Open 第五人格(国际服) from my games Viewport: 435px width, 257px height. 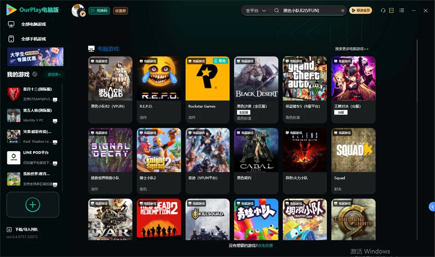(x=32, y=115)
